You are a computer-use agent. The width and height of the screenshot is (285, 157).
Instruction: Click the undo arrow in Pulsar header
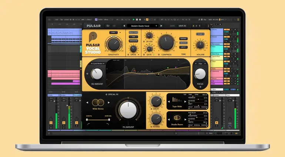coord(108,26)
